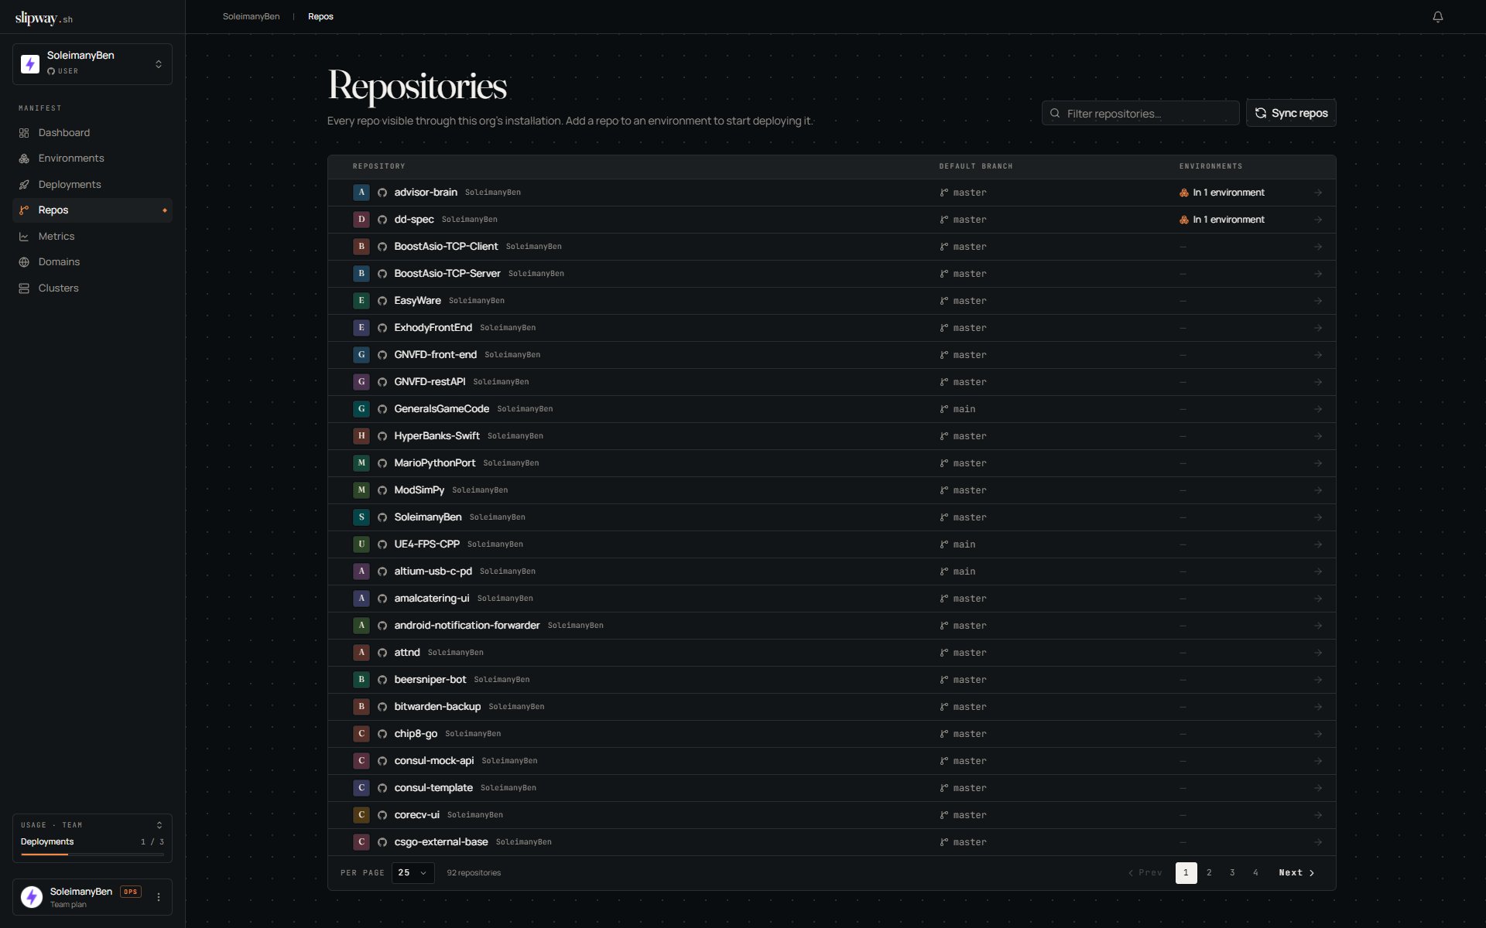The width and height of the screenshot is (1486, 928).
Task: Click the GitHub icon beside ModSimPy
Action: [x=382, y=490]
